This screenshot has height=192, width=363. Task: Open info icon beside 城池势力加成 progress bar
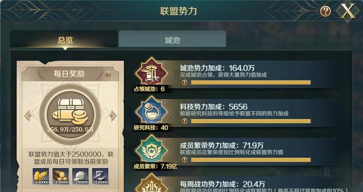[184, 83]
